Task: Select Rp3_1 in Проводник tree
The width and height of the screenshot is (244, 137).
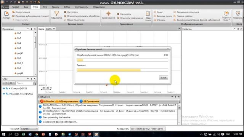Action: pos(20,63)
